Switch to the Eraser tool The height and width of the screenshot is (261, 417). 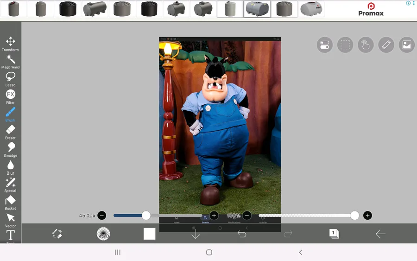coord(10,132)
